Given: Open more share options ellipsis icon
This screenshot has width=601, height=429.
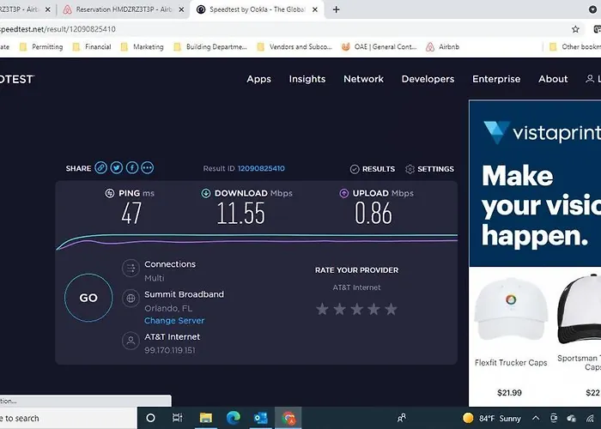Looking at the screenshot, I should pyautogui.click(x=147, y=168).
